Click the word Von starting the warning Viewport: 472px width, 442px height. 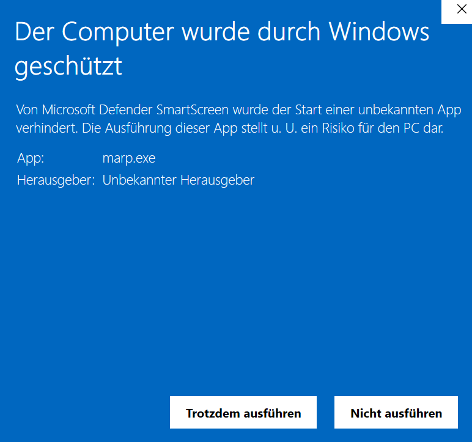pyautogui.click(x=27, y=109)
